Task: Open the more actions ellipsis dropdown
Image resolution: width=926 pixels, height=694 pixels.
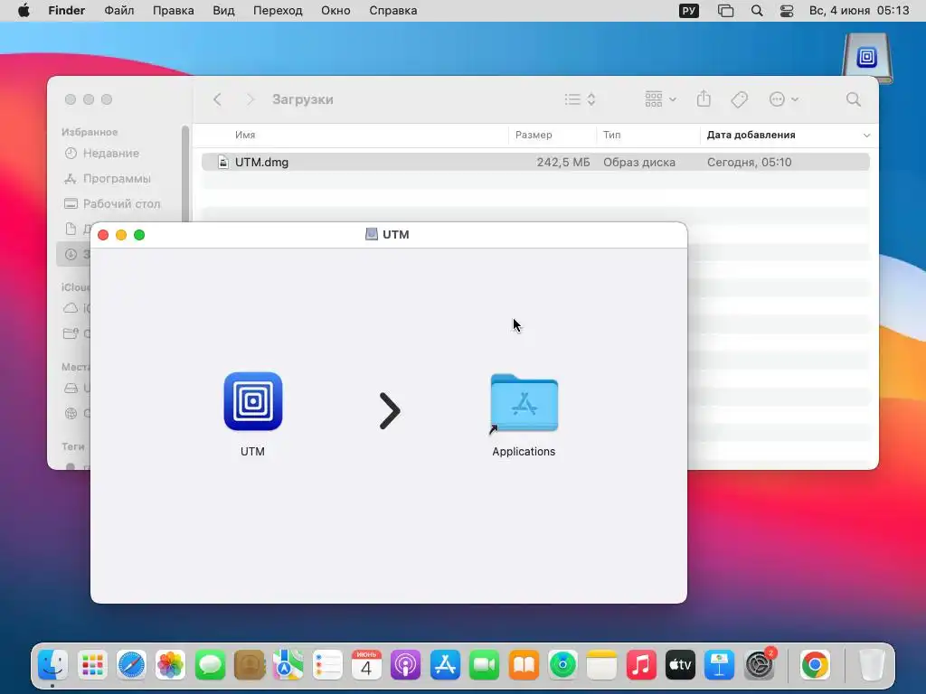Action: (784, 99)
